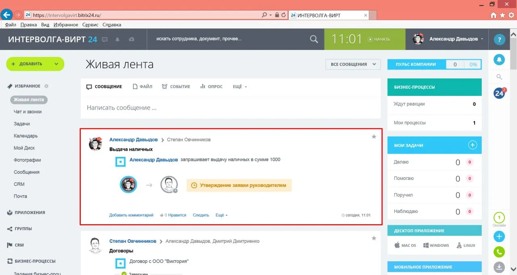Switch to the Сообщение composer tab

point(104,87)
